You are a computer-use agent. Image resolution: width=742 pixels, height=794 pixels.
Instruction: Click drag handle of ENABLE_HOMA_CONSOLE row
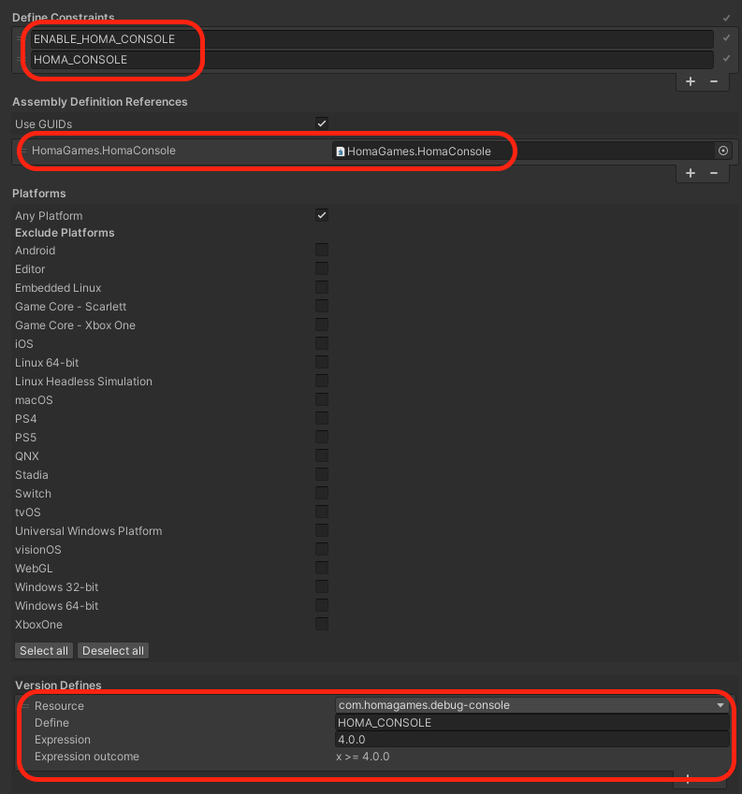(21, 39)
